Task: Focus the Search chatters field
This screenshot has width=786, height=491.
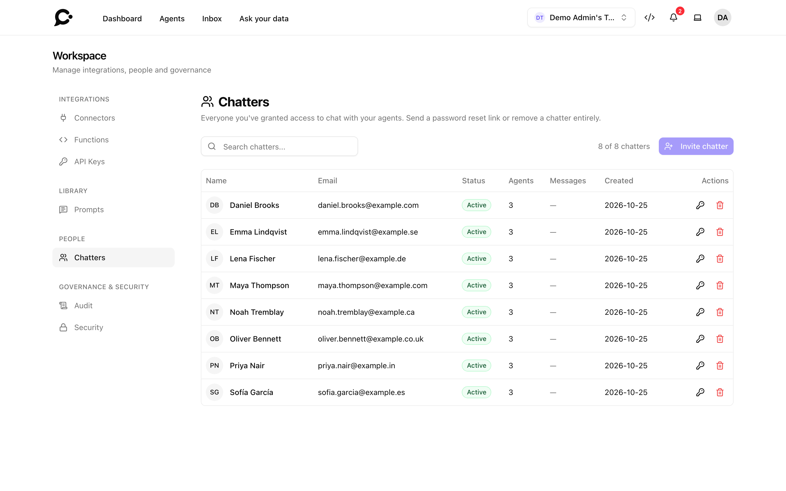Action: tap(279, 146)
